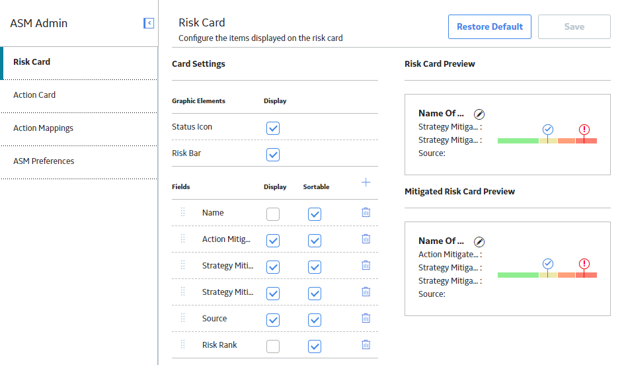The height and width of the screenshot is (365, 624).
Task: Disable Sortable checkbox for Source field
Action: coord(315,319)
